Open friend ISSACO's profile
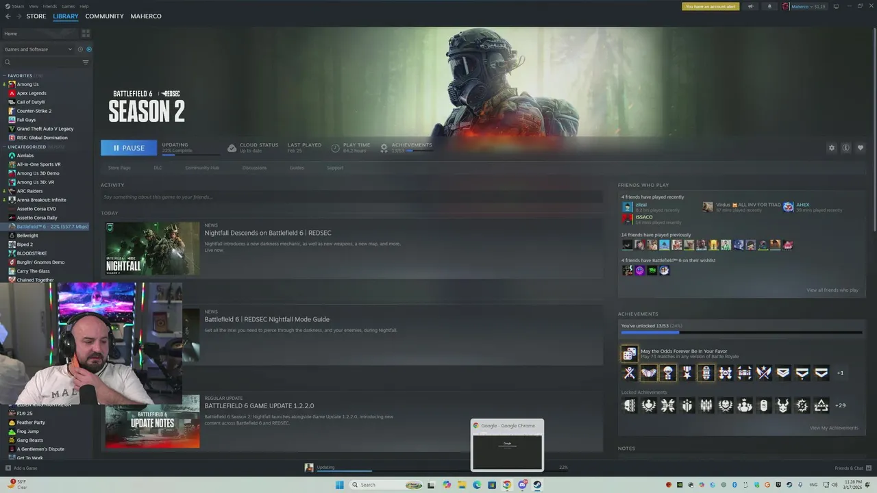The height and width of the screenshot is (493, 877). pyautogui.click(x=643, y=217)
